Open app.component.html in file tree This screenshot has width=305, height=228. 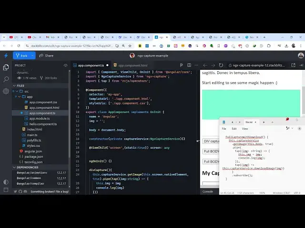pyautogui.click(x=44, y=108)
